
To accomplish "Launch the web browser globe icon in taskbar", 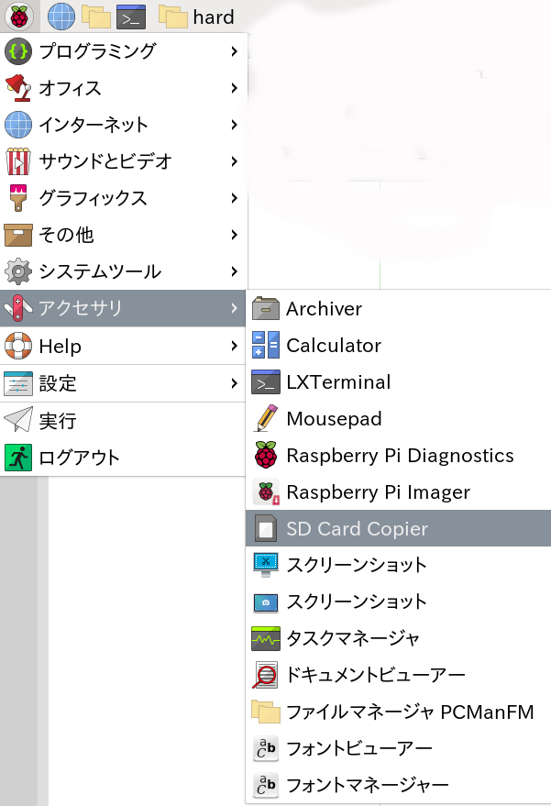I will 61,17.
